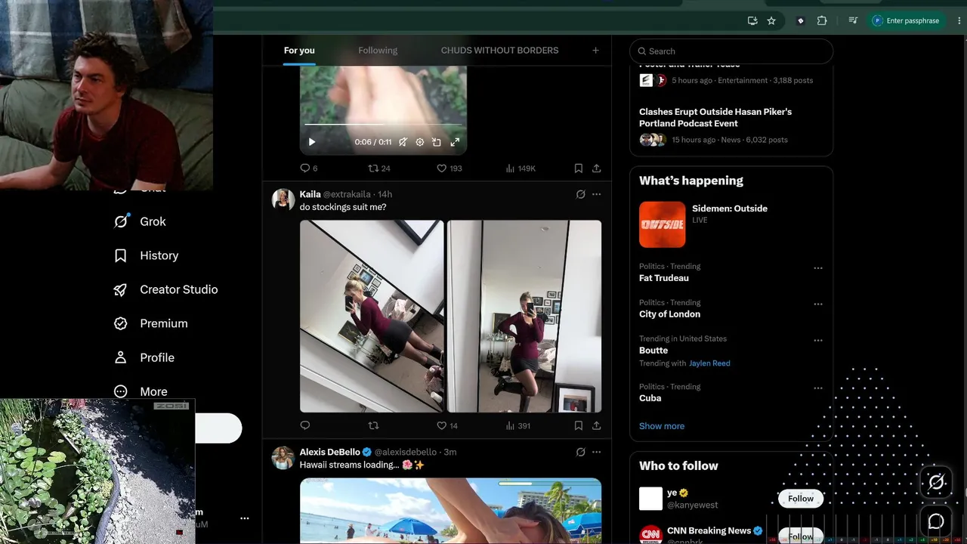Open the right photo in Kaila's post
This screenshot has width=967, height=544.
(x=524, y=316)
